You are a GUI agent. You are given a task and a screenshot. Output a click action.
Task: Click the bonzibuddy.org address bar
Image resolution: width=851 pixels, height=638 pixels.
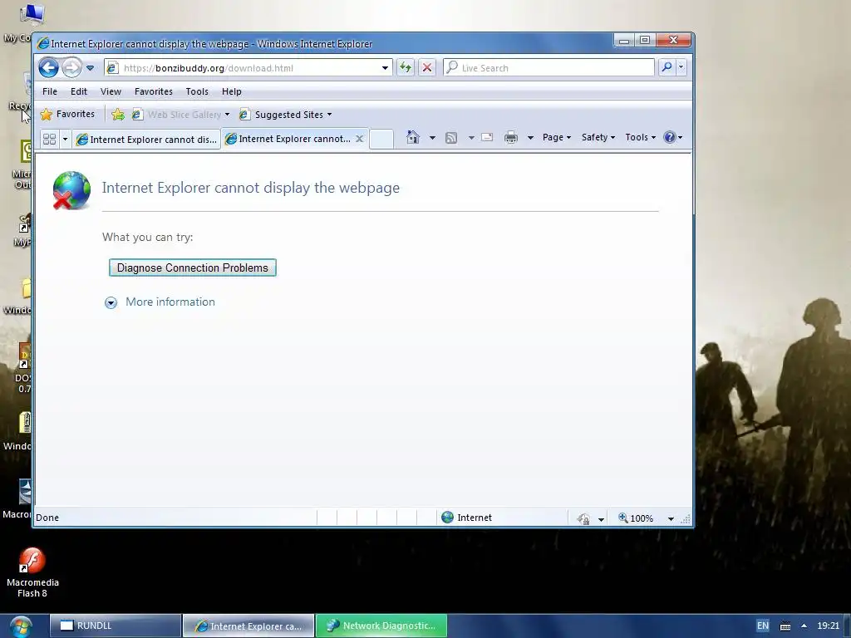tap(248, 68)
